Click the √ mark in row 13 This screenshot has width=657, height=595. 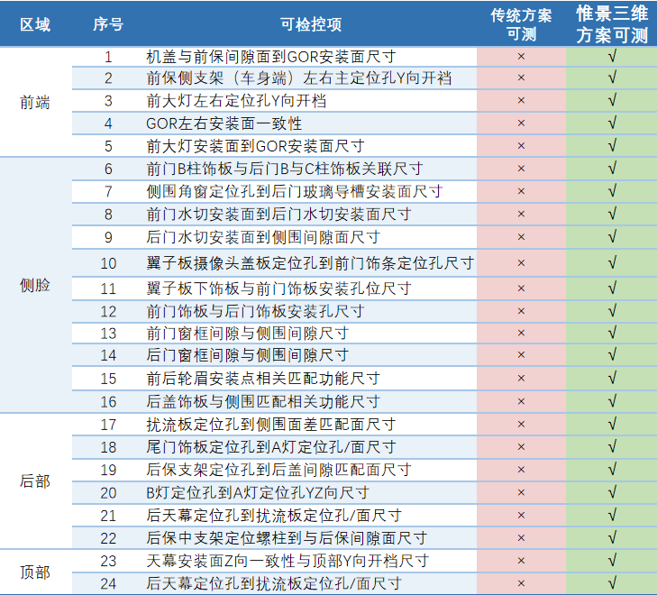612,333
